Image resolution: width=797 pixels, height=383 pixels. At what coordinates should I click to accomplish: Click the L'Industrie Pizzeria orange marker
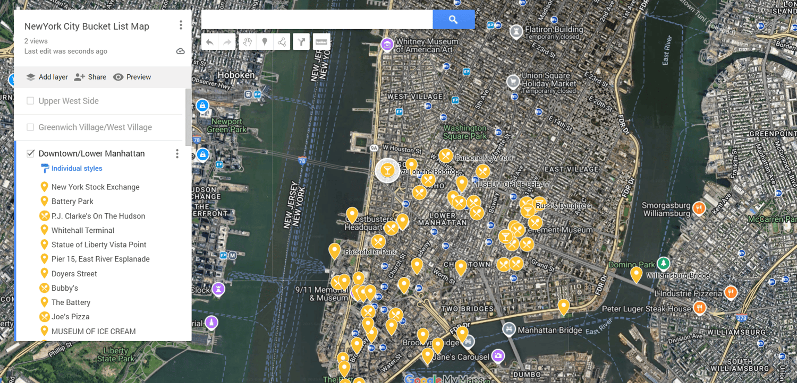(x=731, y=292)
